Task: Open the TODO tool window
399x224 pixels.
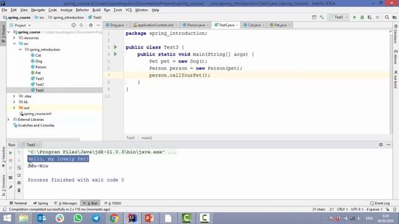Action: [x=113, y=203]
